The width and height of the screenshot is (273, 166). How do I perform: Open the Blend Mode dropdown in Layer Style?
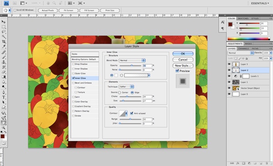132,60
